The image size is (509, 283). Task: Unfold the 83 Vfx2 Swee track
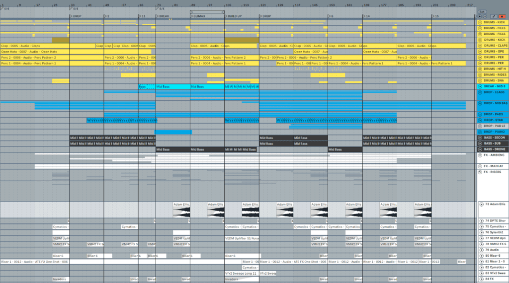481,273
